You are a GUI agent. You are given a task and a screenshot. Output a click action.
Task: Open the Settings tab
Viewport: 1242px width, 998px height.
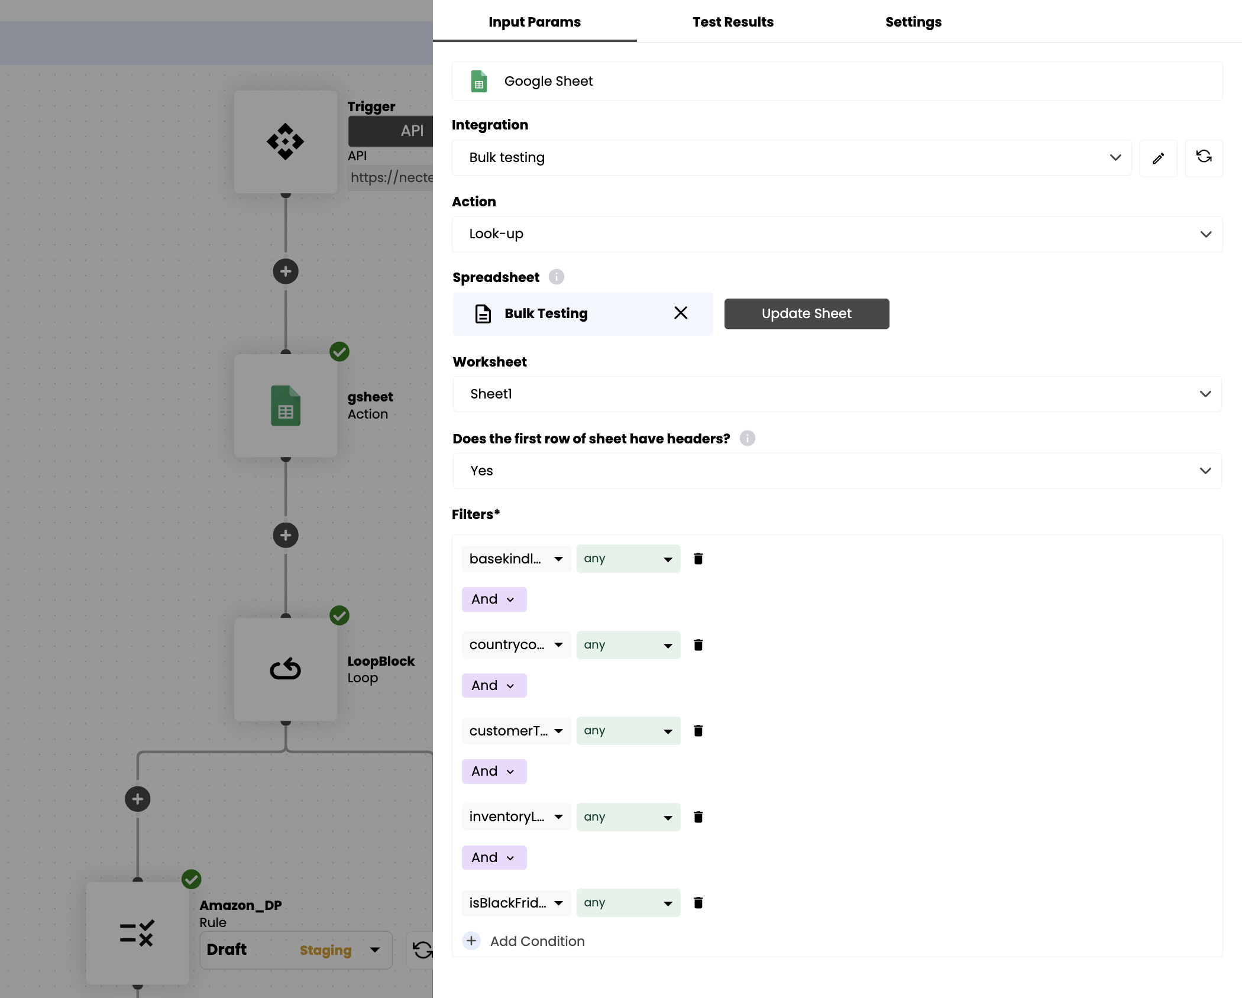pos(913,22)
